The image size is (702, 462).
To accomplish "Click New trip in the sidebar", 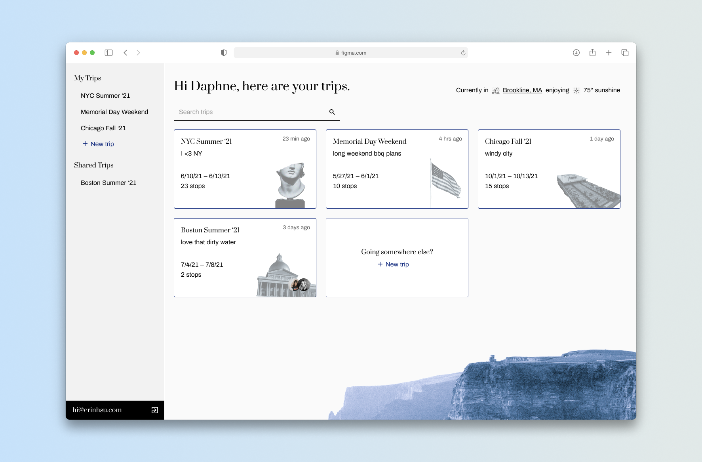I will 98,144.
